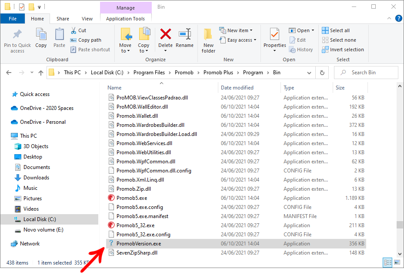
Task: Select Promob5.exe.manifest file
Action: click(236, 216)
